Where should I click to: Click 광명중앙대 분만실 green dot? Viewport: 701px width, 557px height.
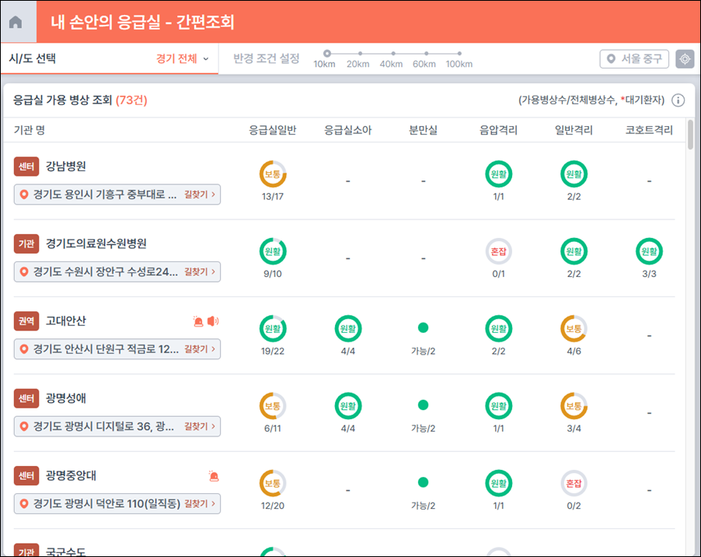[x=423, y=483]
